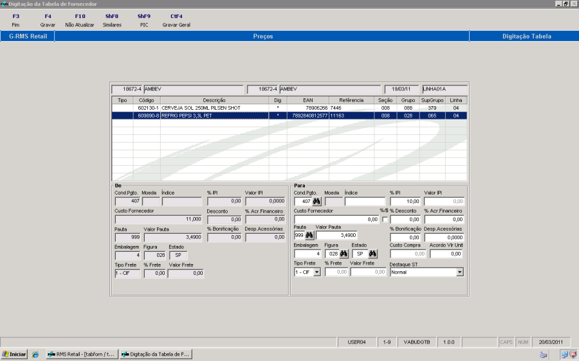Click the 20/03/2011 status bar date
This screenshot has height=361, width=579.
[551, 342]
